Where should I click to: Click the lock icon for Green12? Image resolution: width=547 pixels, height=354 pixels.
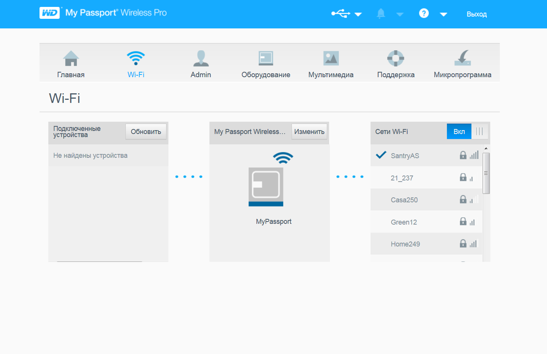point(463,221)
